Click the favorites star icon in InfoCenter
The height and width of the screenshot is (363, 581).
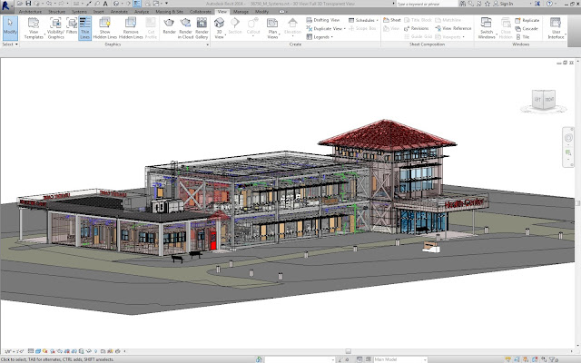(487, 4)
